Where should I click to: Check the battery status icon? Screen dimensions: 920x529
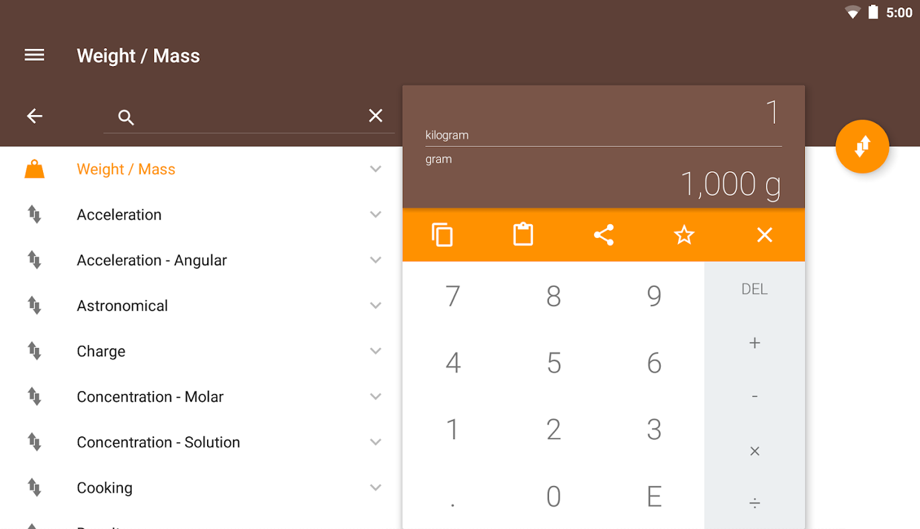[874, 12]
